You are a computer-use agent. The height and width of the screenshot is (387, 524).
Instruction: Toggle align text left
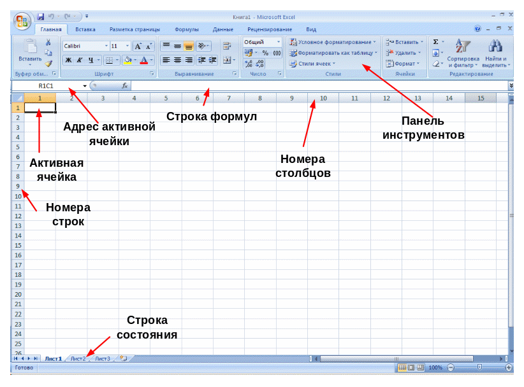(x=166, y=60)
